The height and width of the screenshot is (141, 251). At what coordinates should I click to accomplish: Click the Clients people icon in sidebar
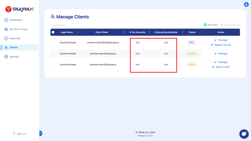pyautogui.click(x=6, y=47)
